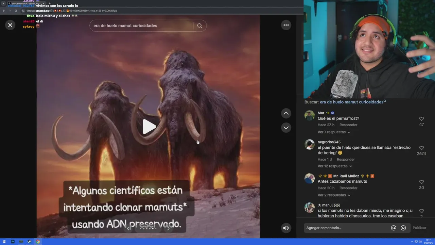Like Mar's permafrost comment

(x=421, y=119)
